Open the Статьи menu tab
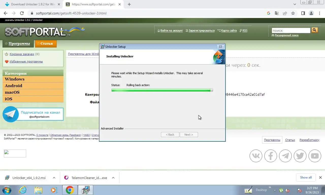Viewport: 325px width, 195px height. click(46, 43)
